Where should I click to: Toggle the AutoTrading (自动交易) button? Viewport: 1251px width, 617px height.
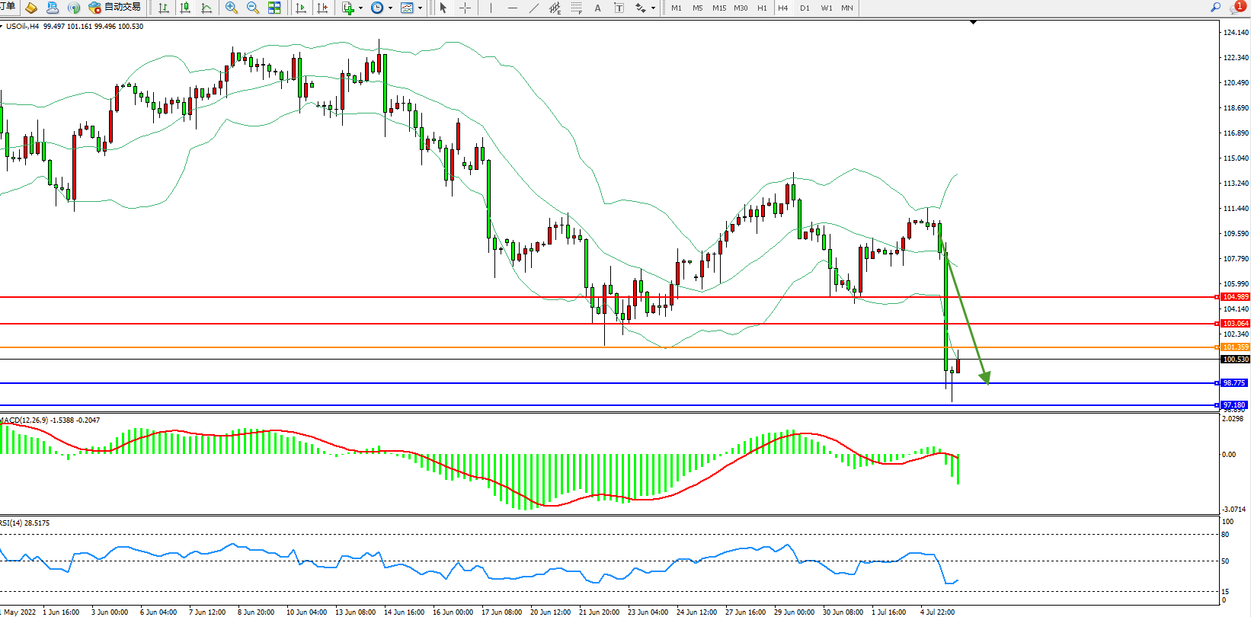[115, 8]
